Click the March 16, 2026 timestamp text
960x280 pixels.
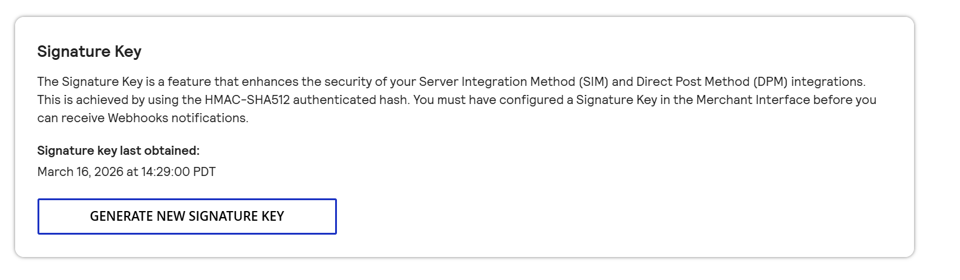tap(126, 172)
